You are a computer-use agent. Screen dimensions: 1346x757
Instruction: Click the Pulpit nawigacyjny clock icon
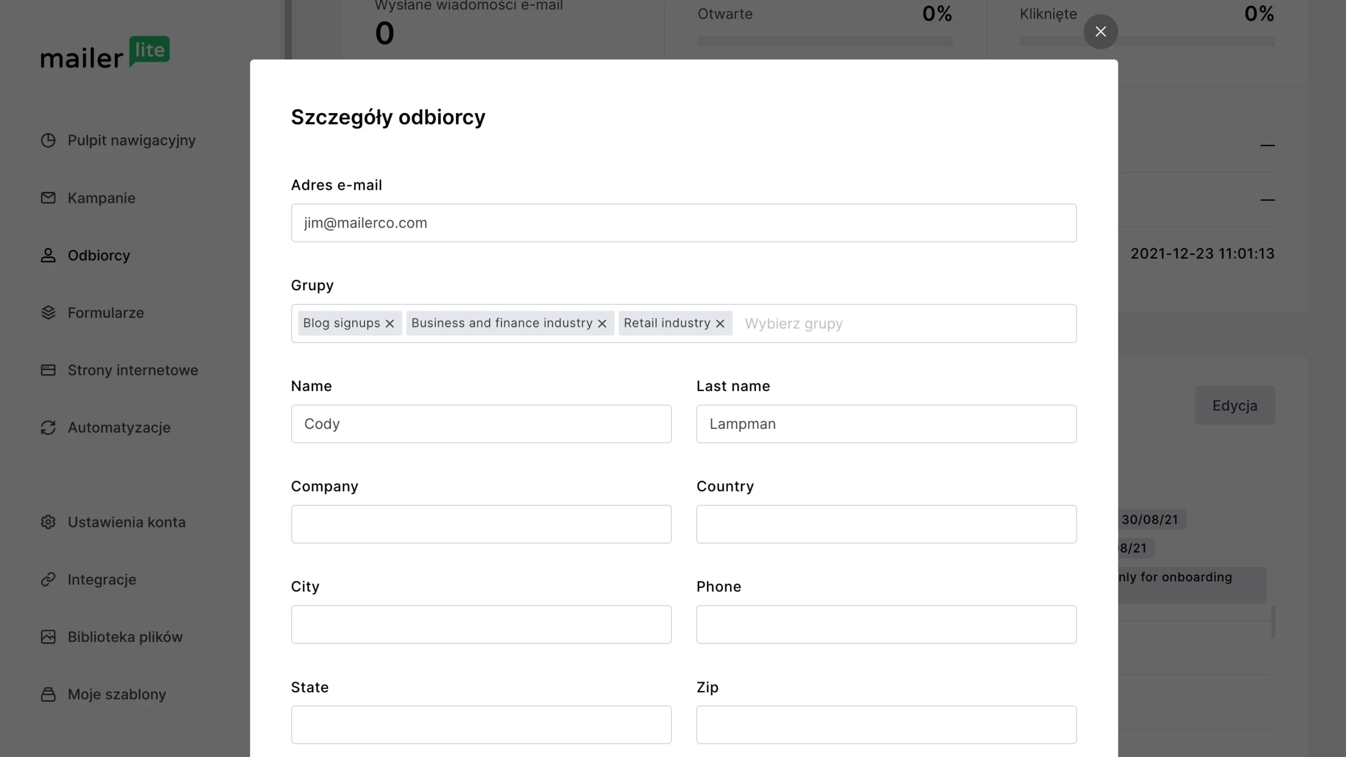48,140
